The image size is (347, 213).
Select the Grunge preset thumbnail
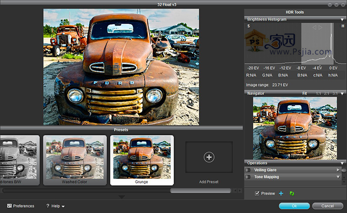click(142, 160)
